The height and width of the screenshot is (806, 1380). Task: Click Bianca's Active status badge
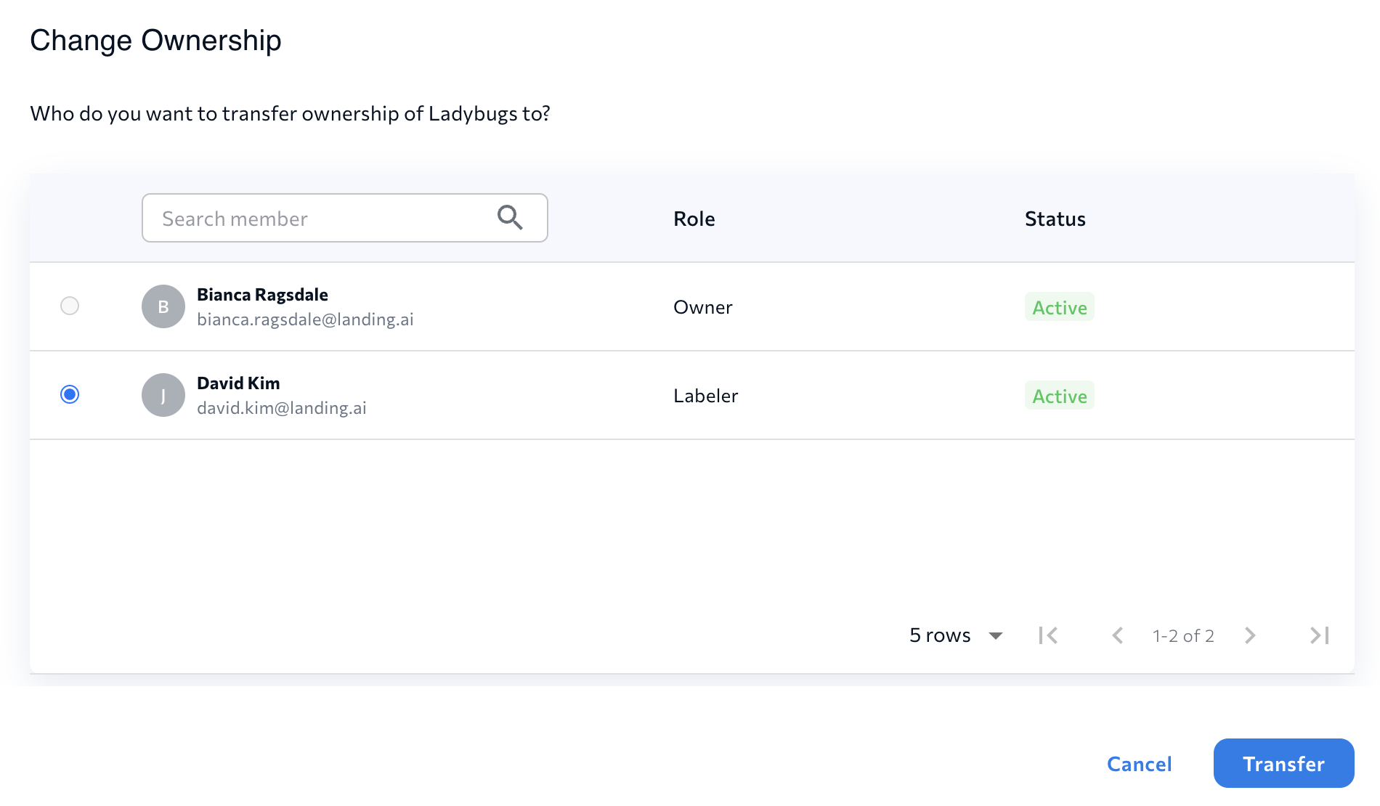(1059, 307)
